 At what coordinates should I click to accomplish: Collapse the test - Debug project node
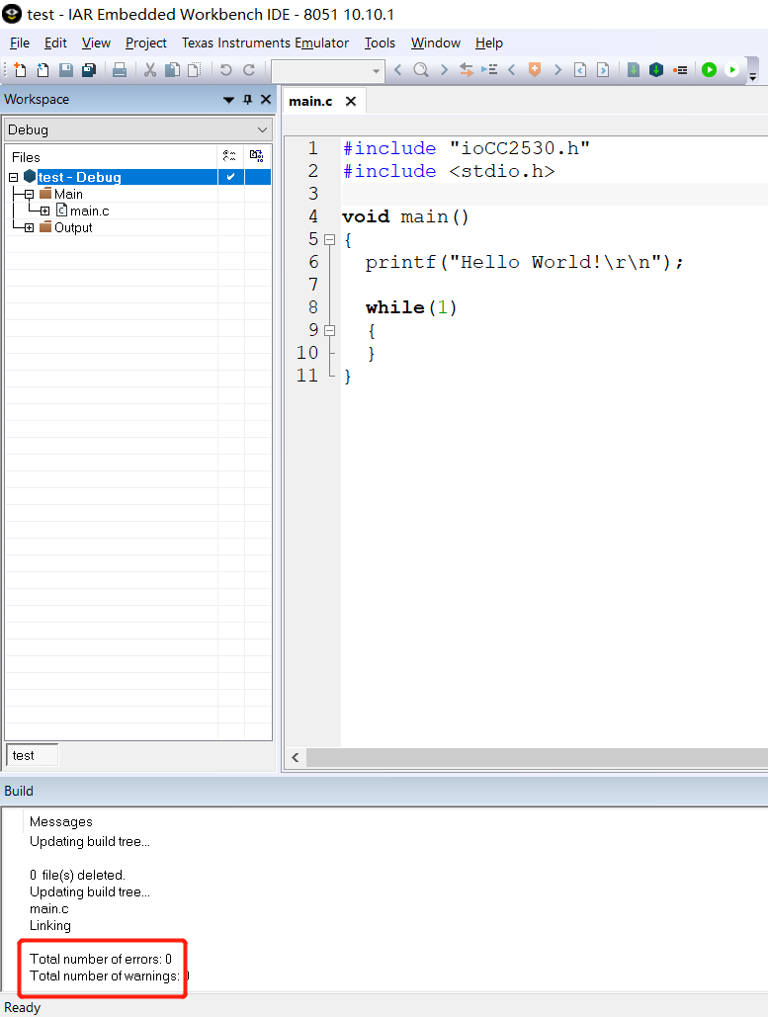click(13, 177)
